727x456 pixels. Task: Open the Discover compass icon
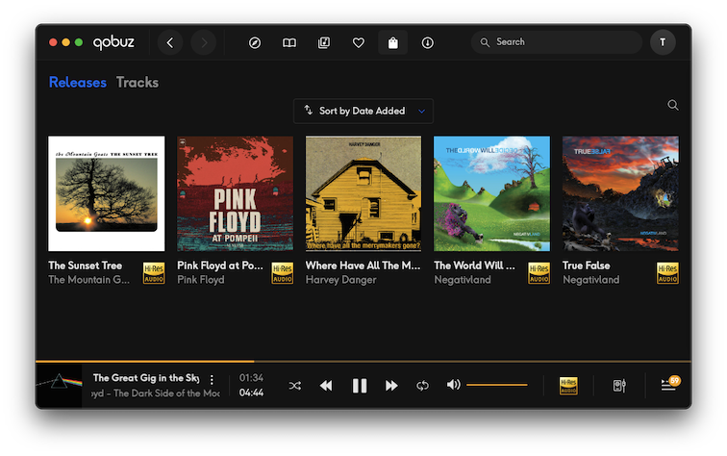click(x=255, y=42)
